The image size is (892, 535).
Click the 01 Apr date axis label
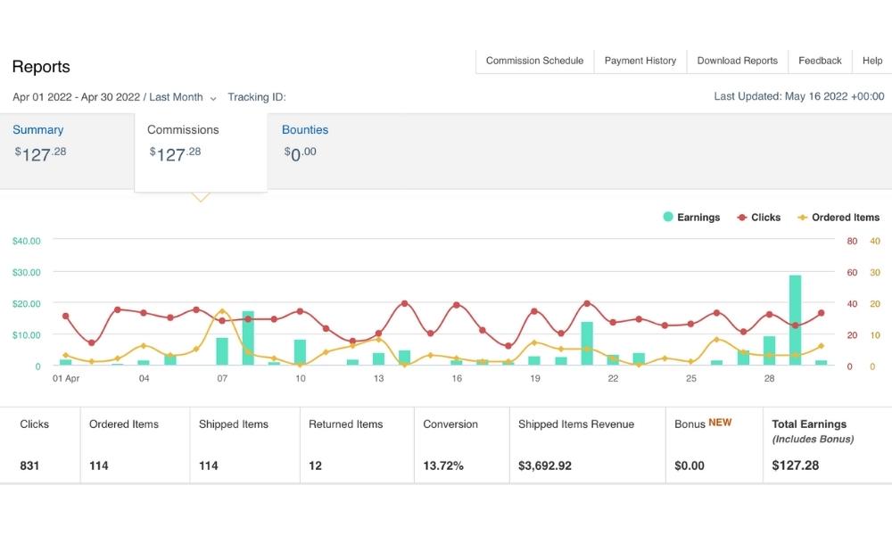click(66, 378)
